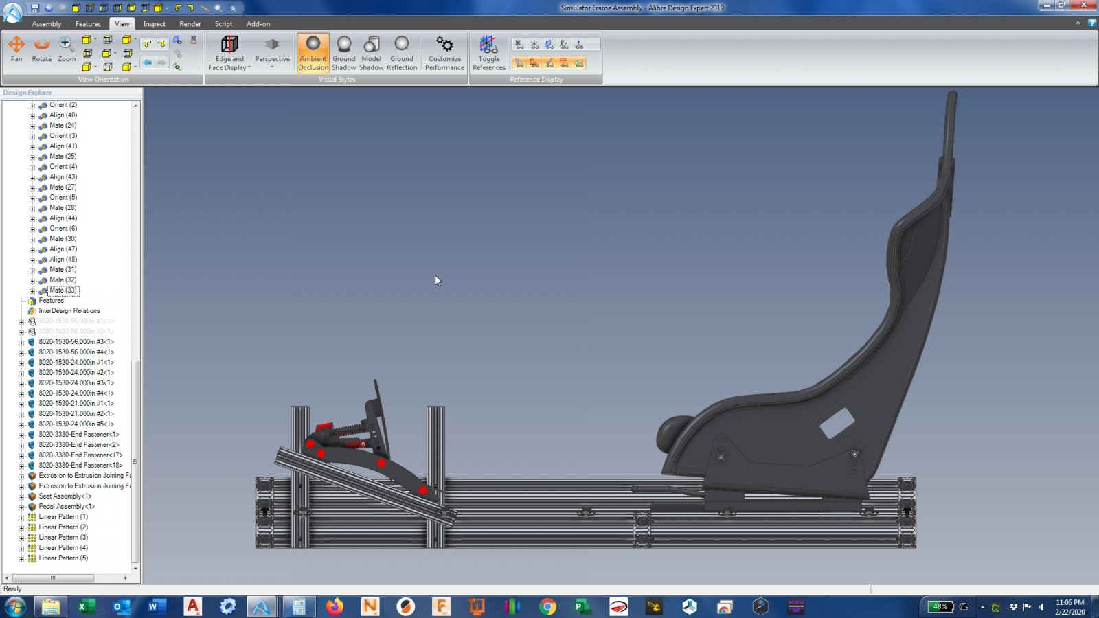1099x618 pixels.
Task: Expand the Seat Assembly<1> node
Action: coord(21,497)
